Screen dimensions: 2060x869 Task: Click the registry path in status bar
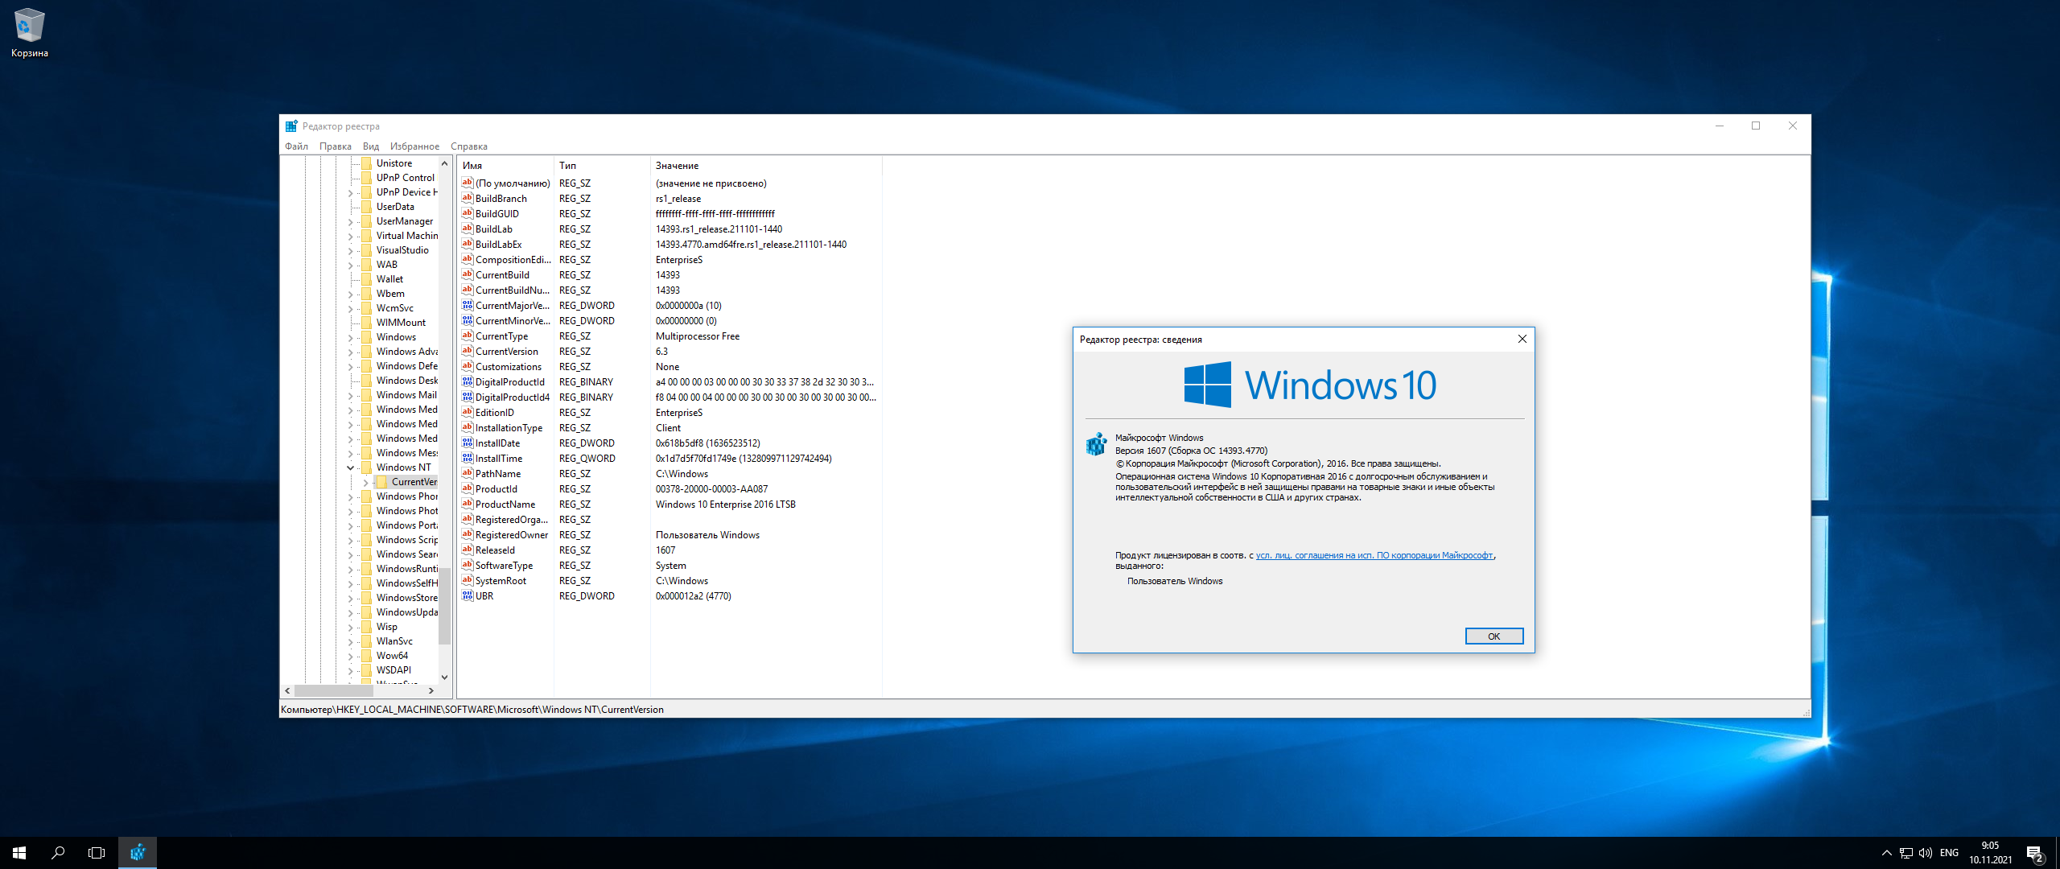(472, 710)
